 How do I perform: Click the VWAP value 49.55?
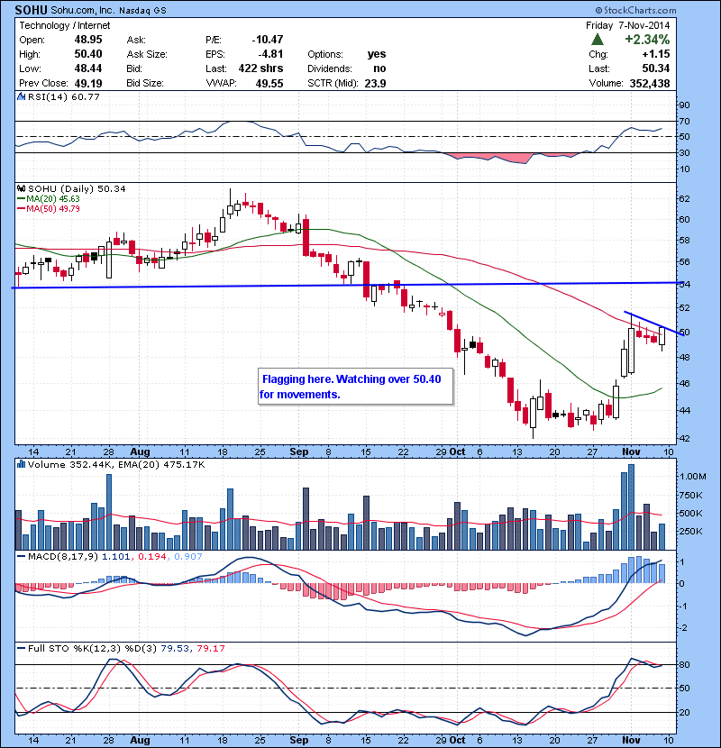tap(269, 84)
